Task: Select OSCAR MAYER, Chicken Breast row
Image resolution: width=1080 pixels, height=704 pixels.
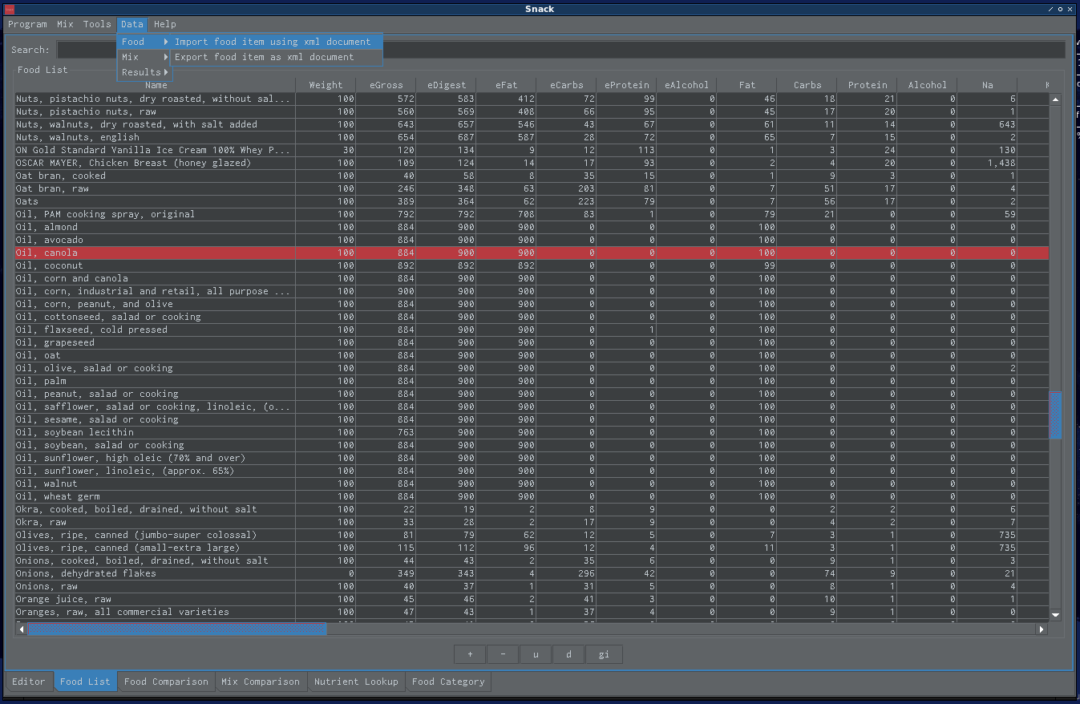Action: 532,163
